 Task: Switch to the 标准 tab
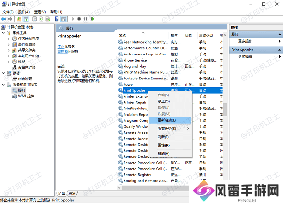72,194
